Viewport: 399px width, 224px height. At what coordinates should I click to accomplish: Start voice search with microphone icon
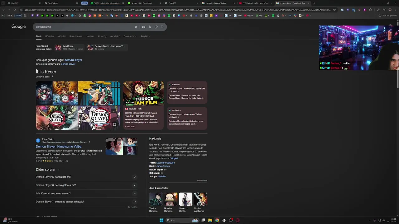150,27
